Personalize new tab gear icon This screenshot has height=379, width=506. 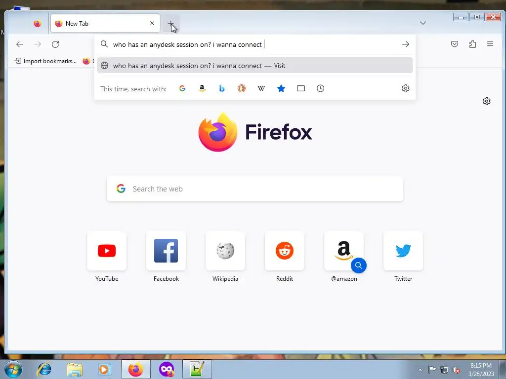[x=487, y=101]
